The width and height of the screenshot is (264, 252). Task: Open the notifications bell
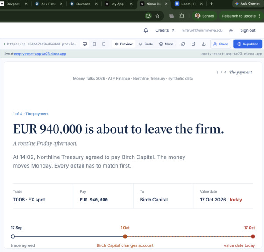[146, 30]
